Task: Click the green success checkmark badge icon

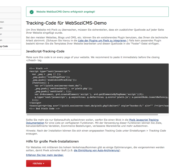Action: tap(32, 12)
